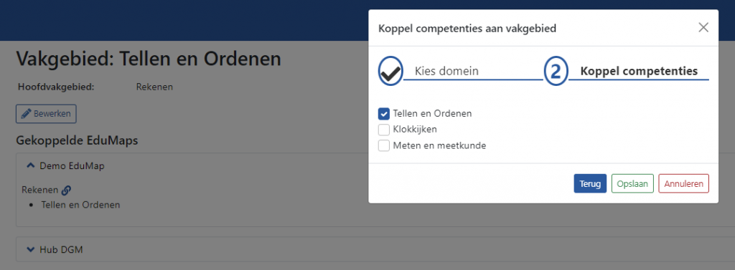This screenshot has height=270, width=735.
Task: Cancel via the Annuleren button
Action: tap(683, 183)
